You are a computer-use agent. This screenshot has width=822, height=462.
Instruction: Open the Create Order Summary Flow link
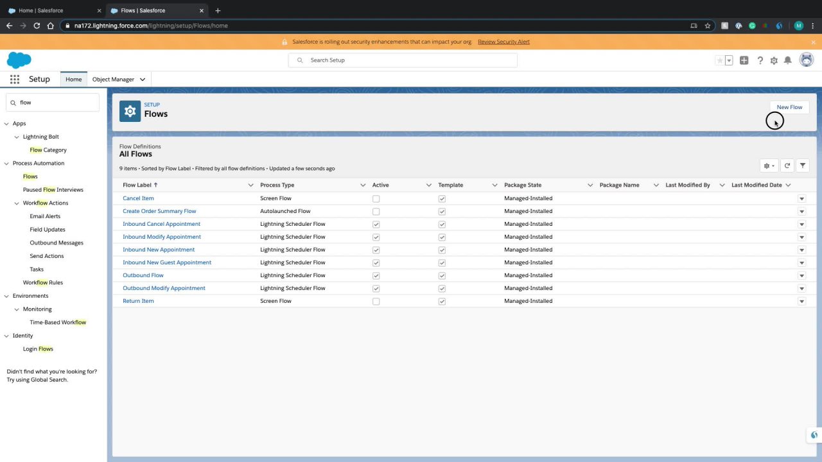point(159,211)
